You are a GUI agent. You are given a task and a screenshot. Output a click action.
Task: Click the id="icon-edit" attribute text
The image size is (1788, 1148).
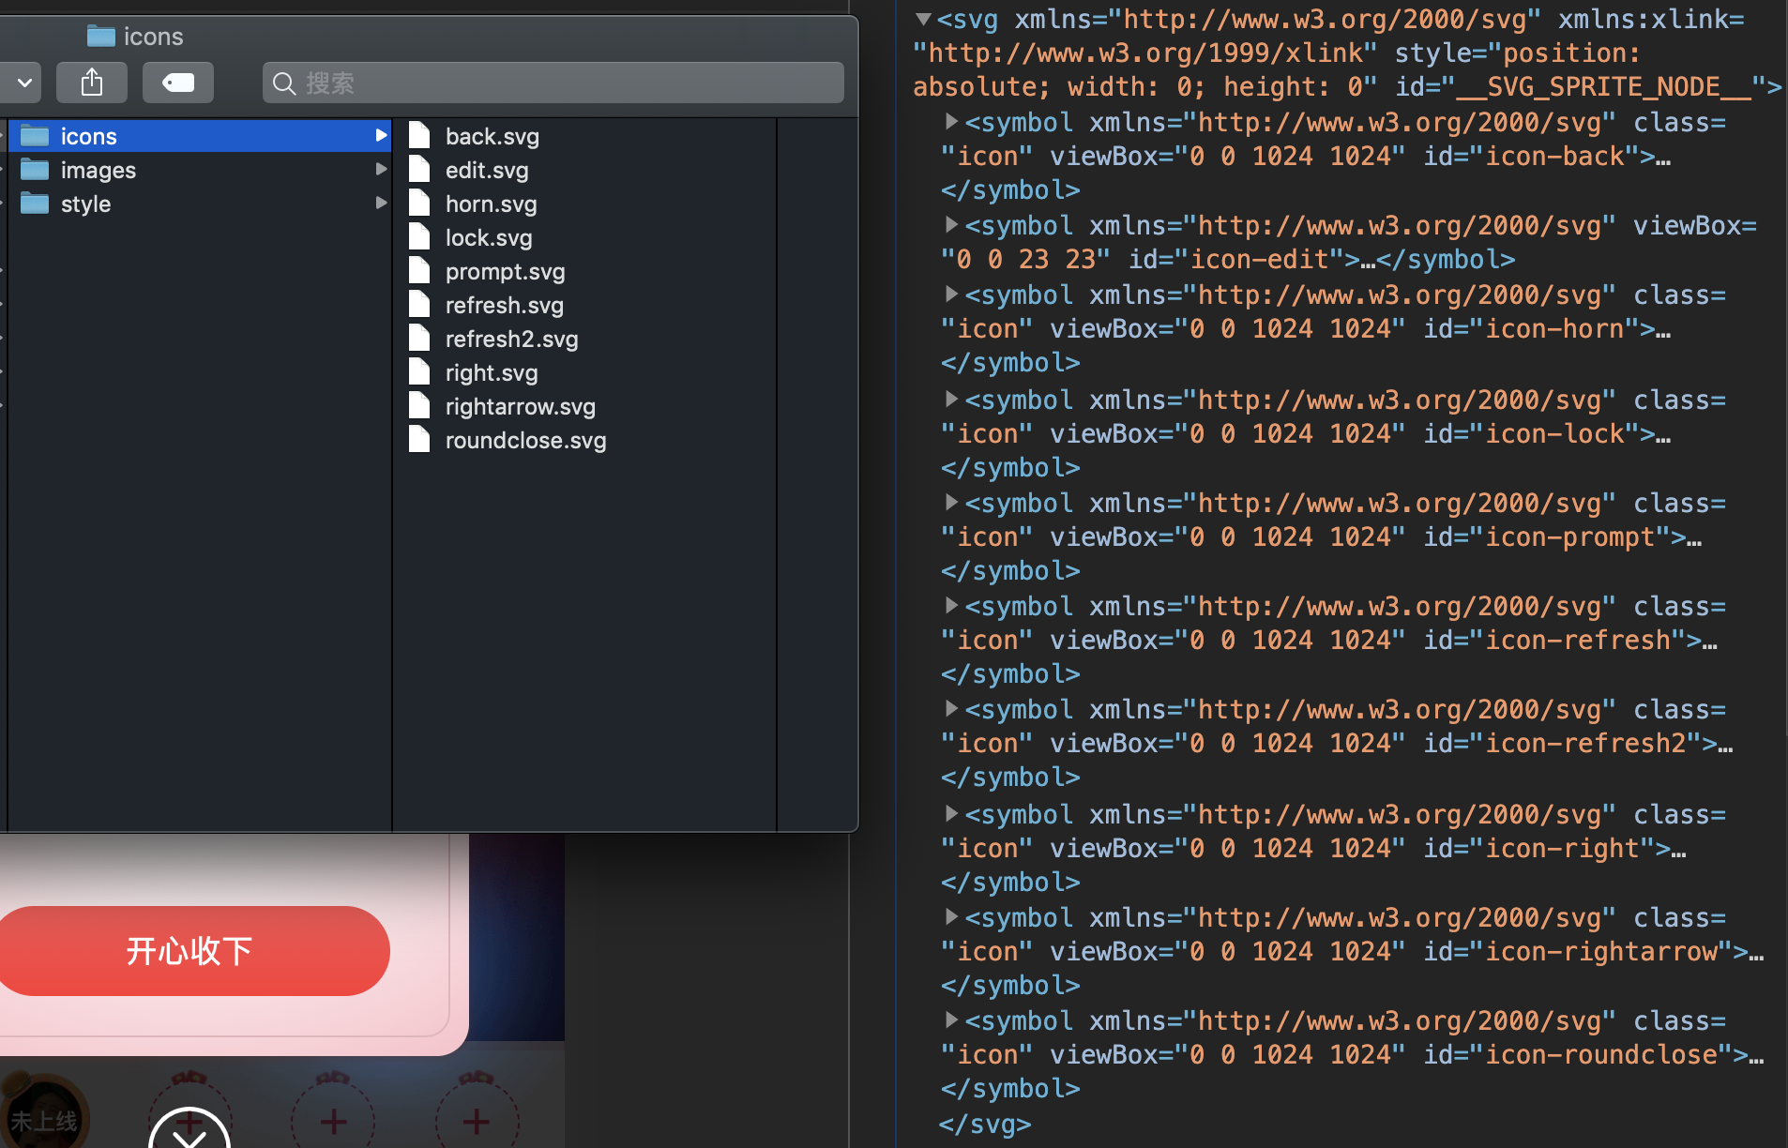coord(1236,259)
